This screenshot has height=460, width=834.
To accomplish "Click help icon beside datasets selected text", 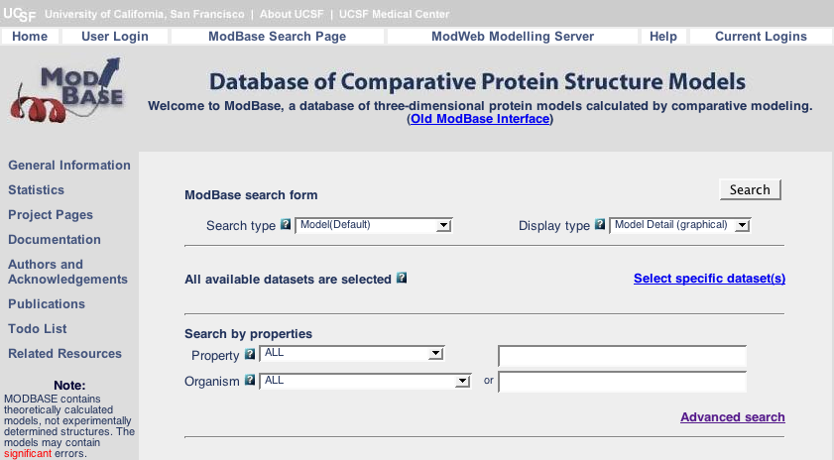I will [x=402, y=279].
